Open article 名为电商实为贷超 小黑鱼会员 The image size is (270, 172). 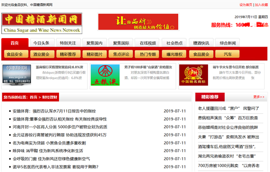(x=49, y=143)
